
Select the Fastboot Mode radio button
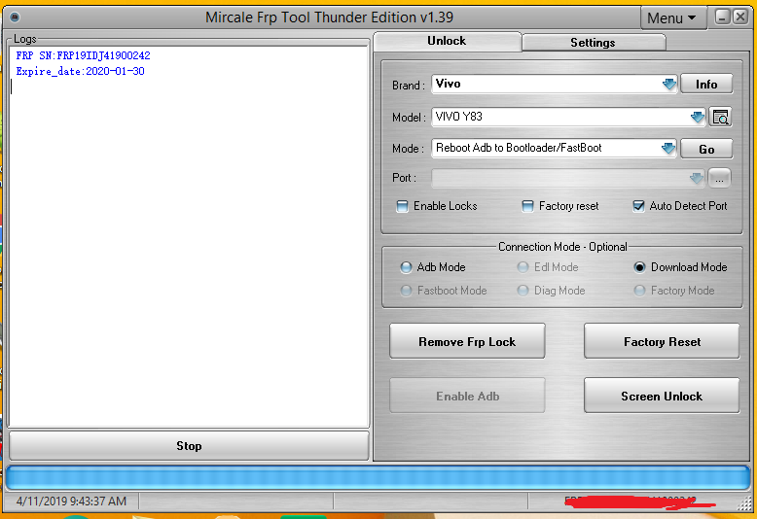click(406, 291)
